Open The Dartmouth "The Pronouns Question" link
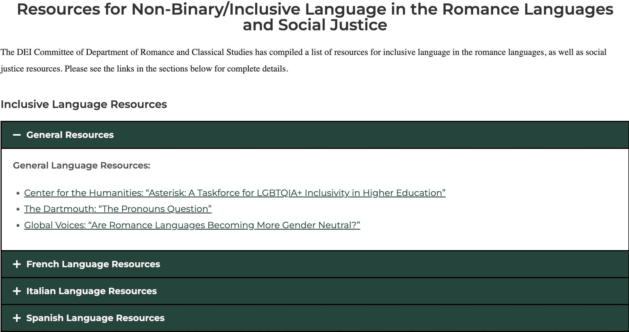 coord(118,209)
